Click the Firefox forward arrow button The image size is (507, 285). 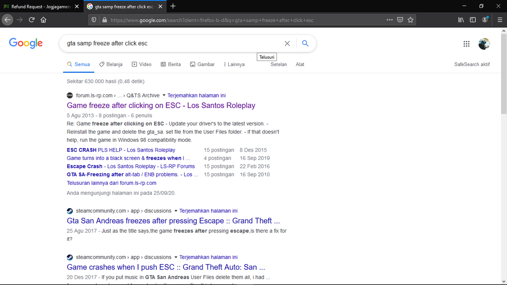pyautogui.click(x=20, y=20)
